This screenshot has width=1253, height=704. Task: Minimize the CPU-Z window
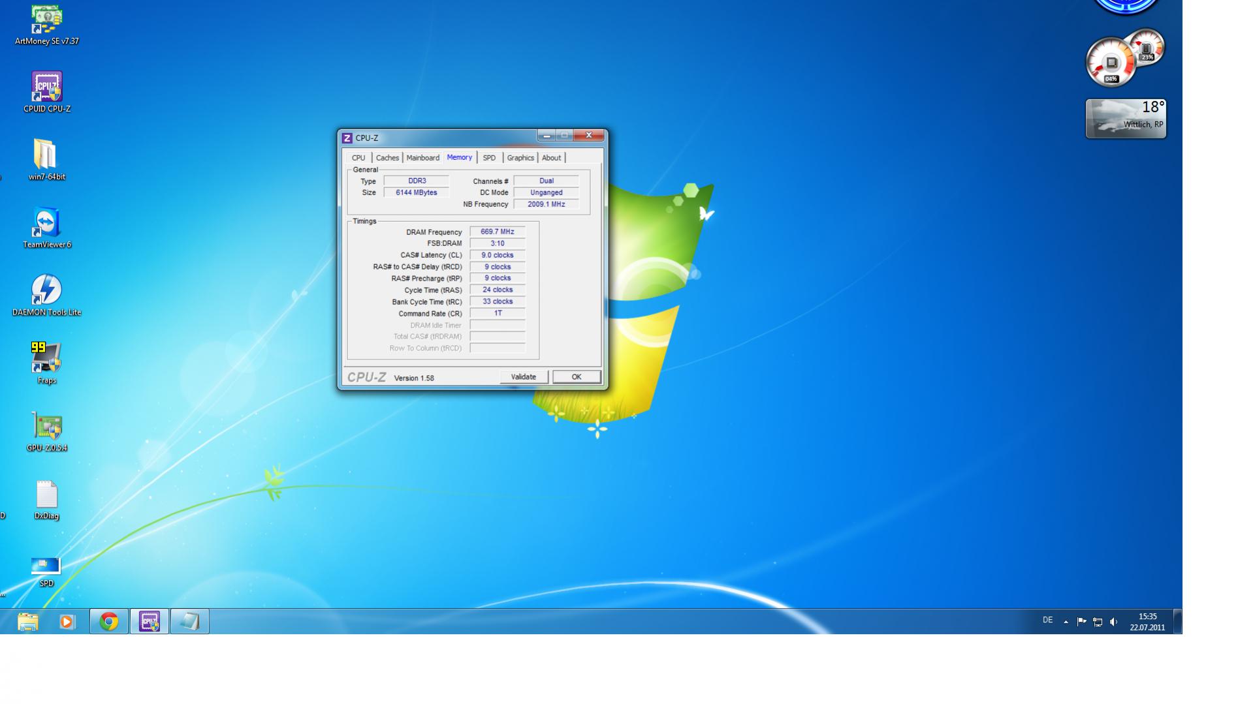[547, 136]
